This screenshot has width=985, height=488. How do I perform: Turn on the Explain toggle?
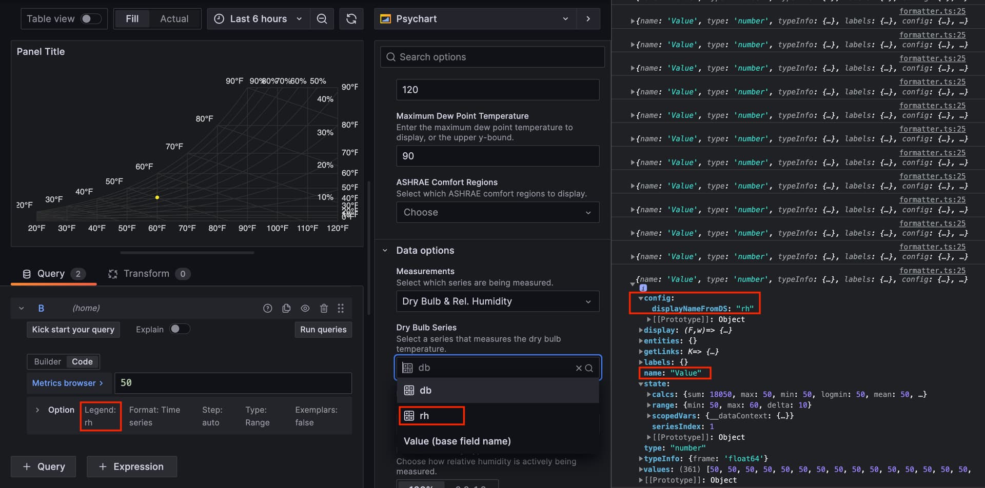coord(180,329)
